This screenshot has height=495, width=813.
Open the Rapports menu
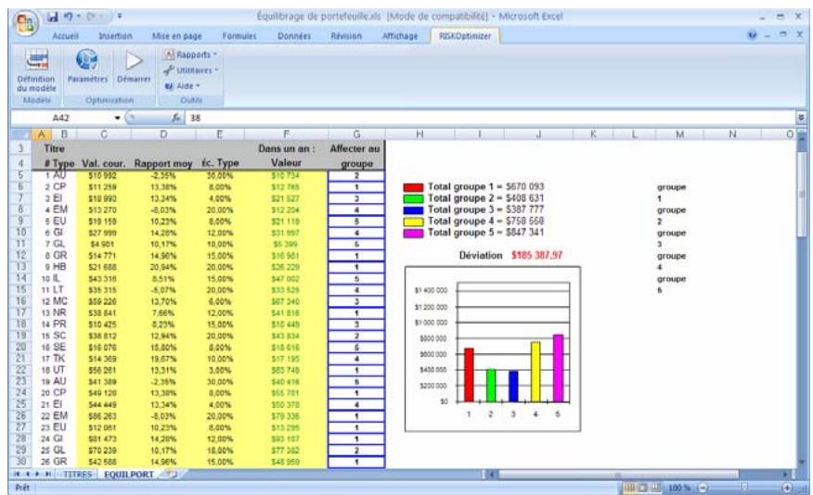[191, 55]
